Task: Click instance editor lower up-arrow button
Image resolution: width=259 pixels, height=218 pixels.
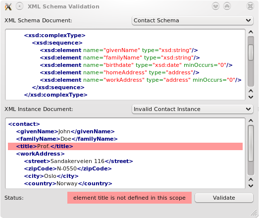Action: pyautogui.click(x=251, y=179)
